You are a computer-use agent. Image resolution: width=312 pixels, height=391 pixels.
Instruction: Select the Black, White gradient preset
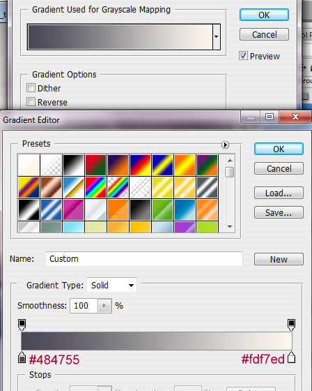pos(73,165)
